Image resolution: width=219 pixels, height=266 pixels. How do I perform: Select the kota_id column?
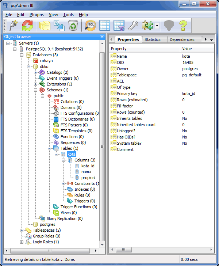pyautogui.click(x=88, y=166)
